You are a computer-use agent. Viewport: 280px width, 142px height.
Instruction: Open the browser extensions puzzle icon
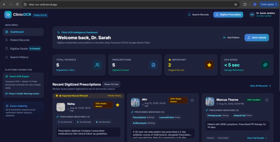tap(245, 4)
